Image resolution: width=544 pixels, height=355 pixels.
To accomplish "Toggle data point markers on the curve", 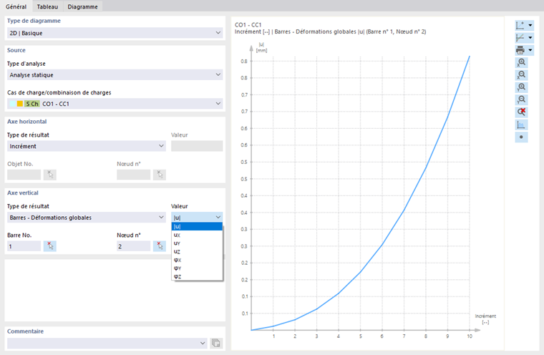I will click(521, 137).
